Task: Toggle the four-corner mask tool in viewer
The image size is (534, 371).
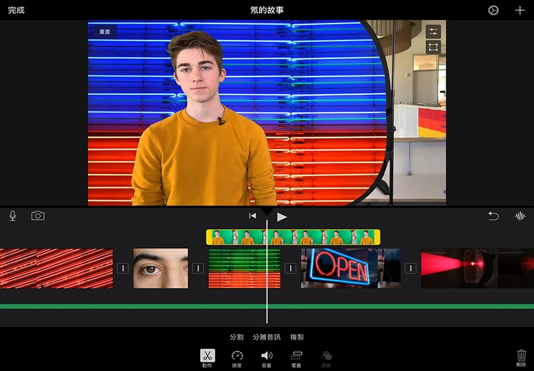Action: point(433,47)
